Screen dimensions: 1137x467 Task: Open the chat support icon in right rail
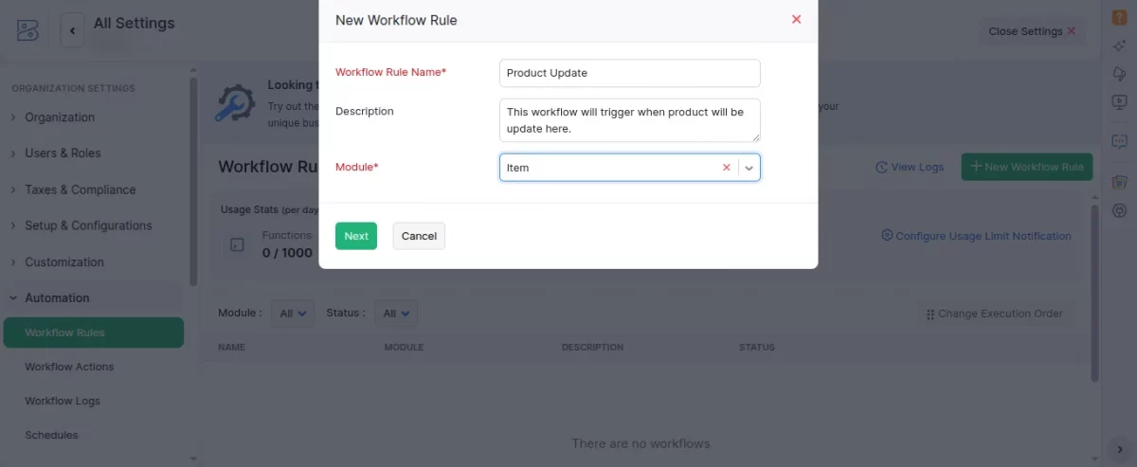pos(1118,141)
